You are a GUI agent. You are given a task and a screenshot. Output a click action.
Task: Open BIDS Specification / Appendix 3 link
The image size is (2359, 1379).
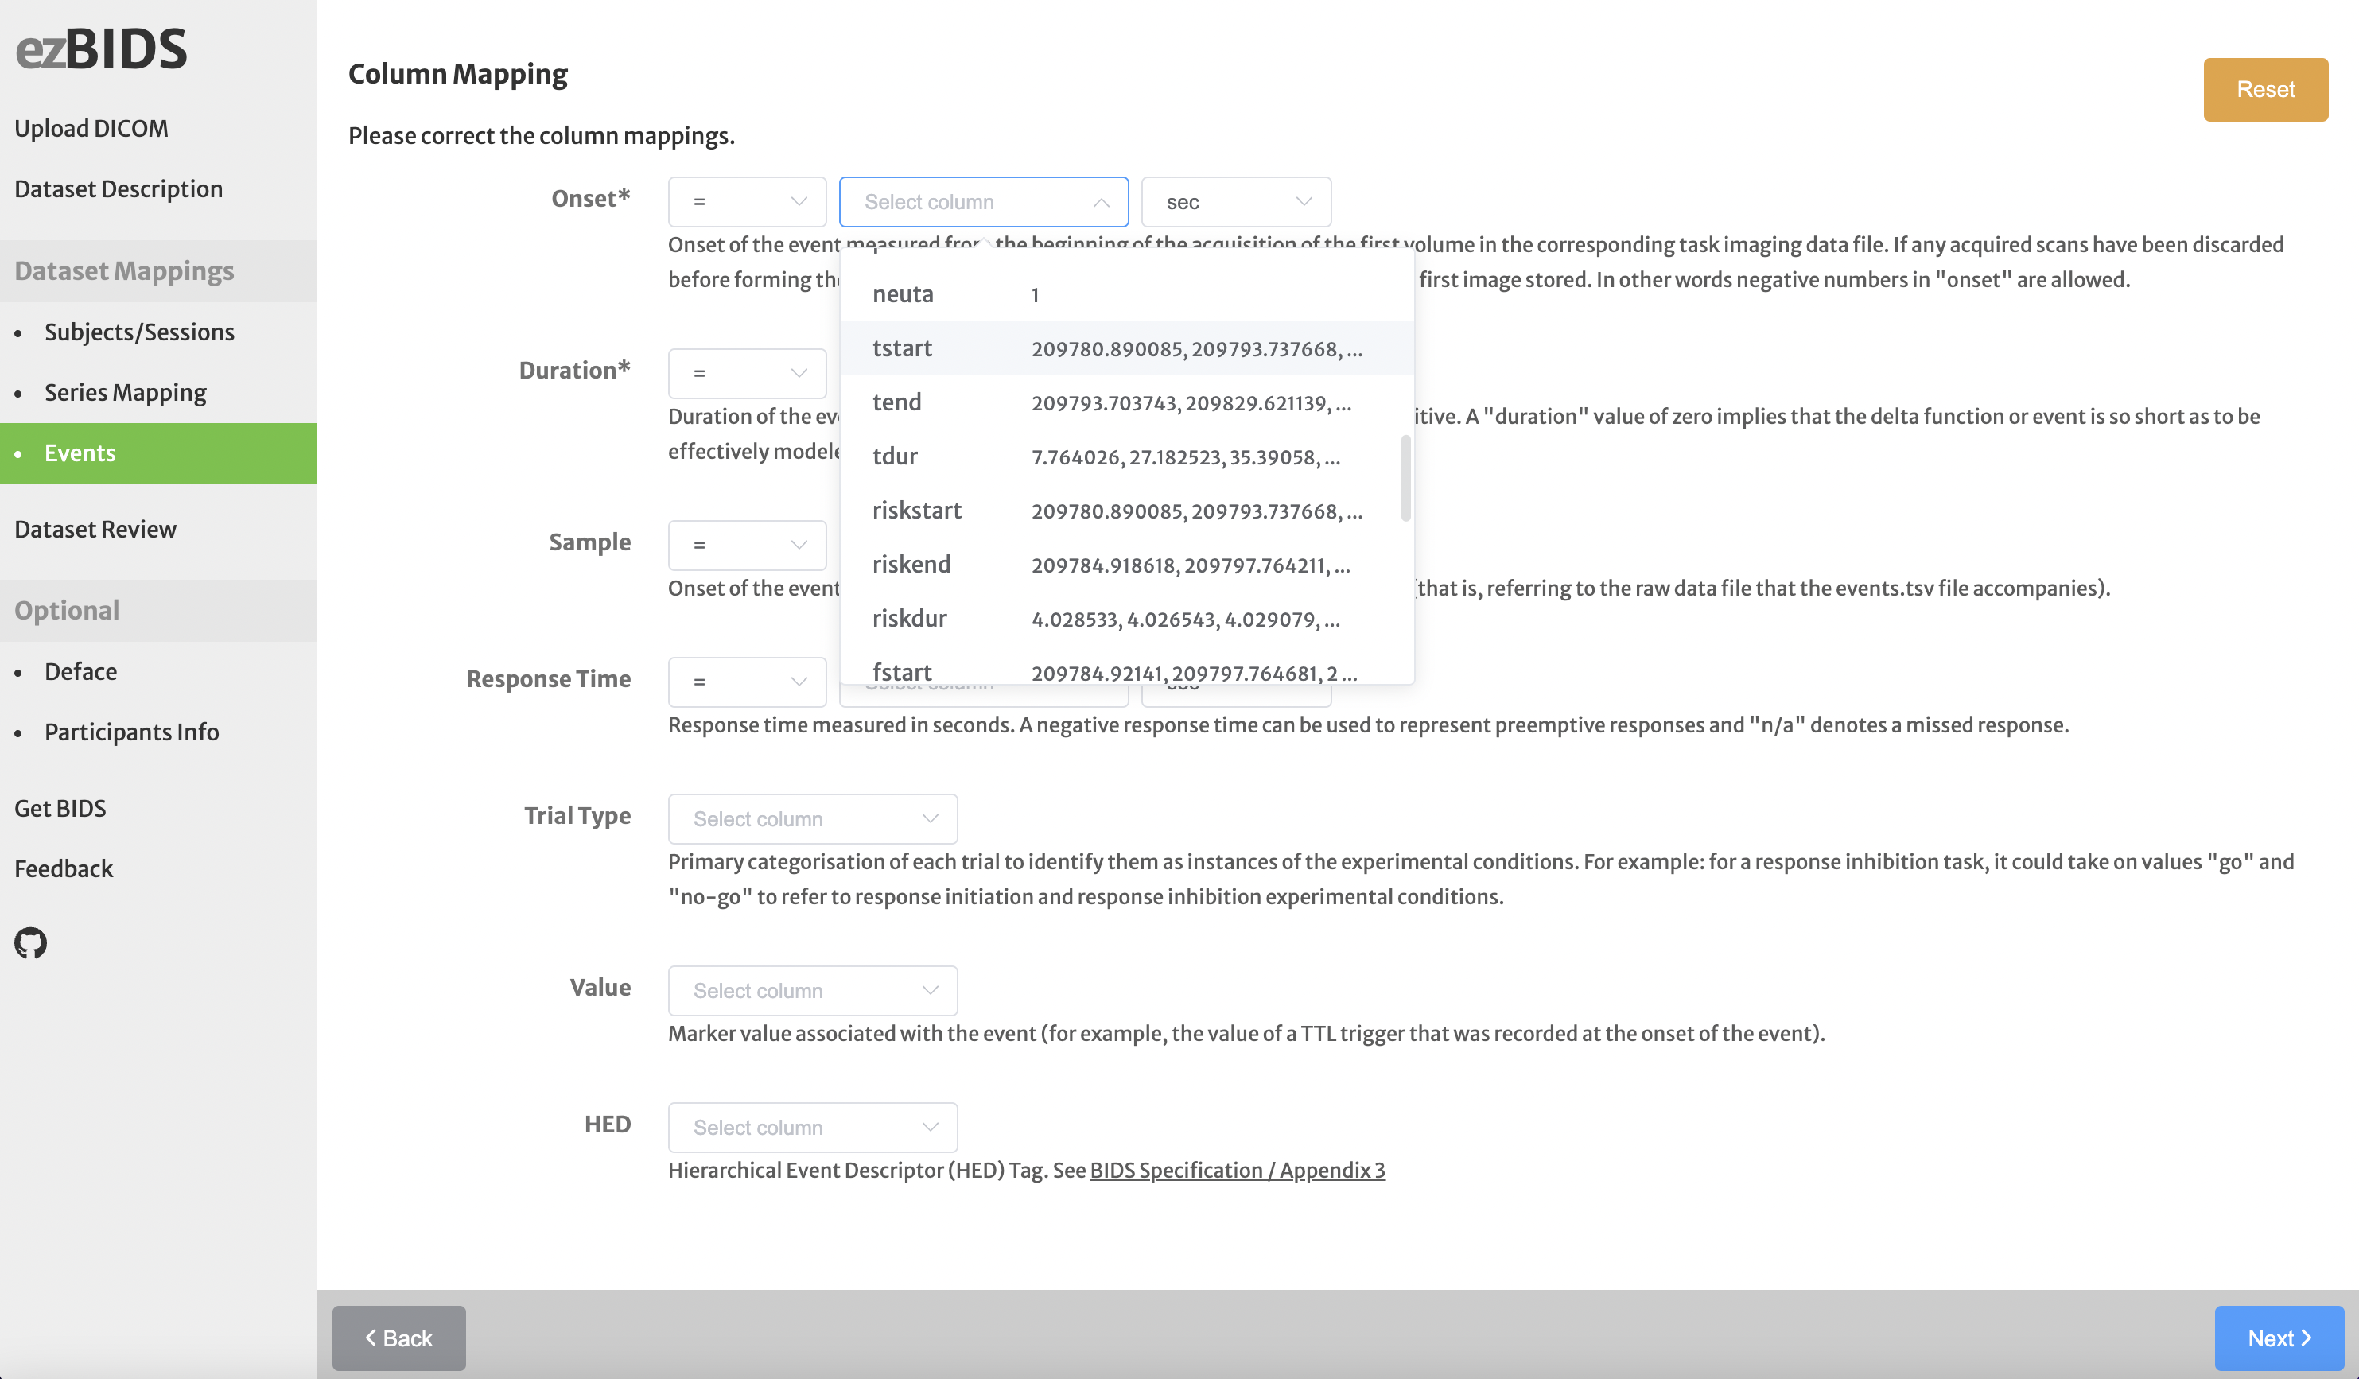(1238, 1170)
